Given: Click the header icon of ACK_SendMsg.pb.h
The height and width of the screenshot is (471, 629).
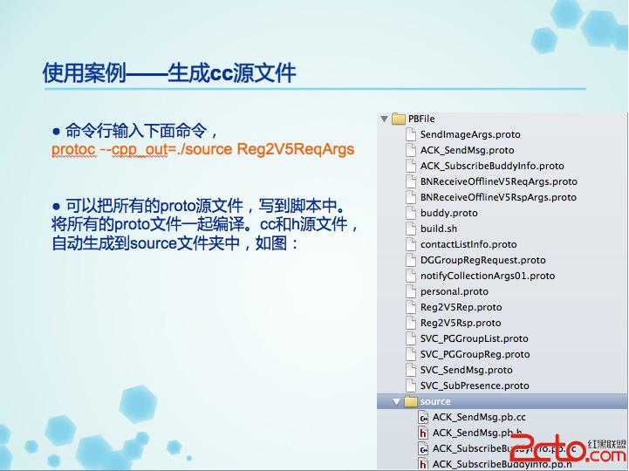Looking at the screenshot, I should pyautogui.click(x=423, y=433).
